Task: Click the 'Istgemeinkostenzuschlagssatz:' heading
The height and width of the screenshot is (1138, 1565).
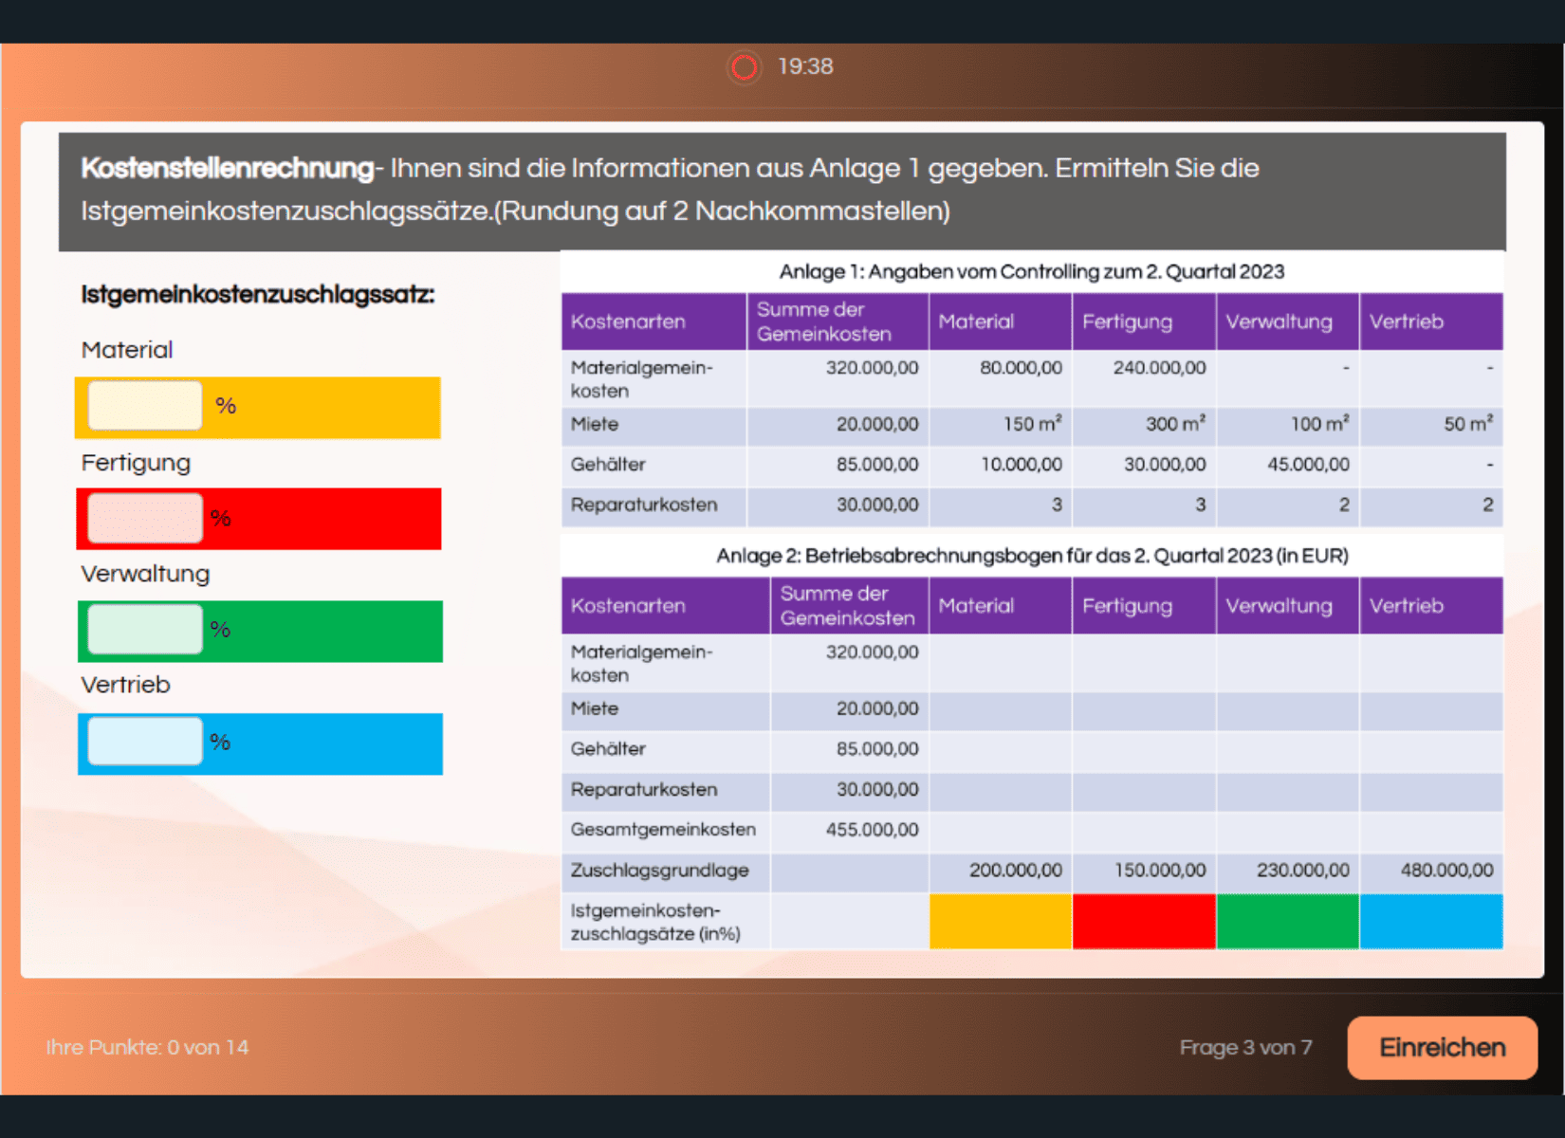Action: [x=258, y=295]
